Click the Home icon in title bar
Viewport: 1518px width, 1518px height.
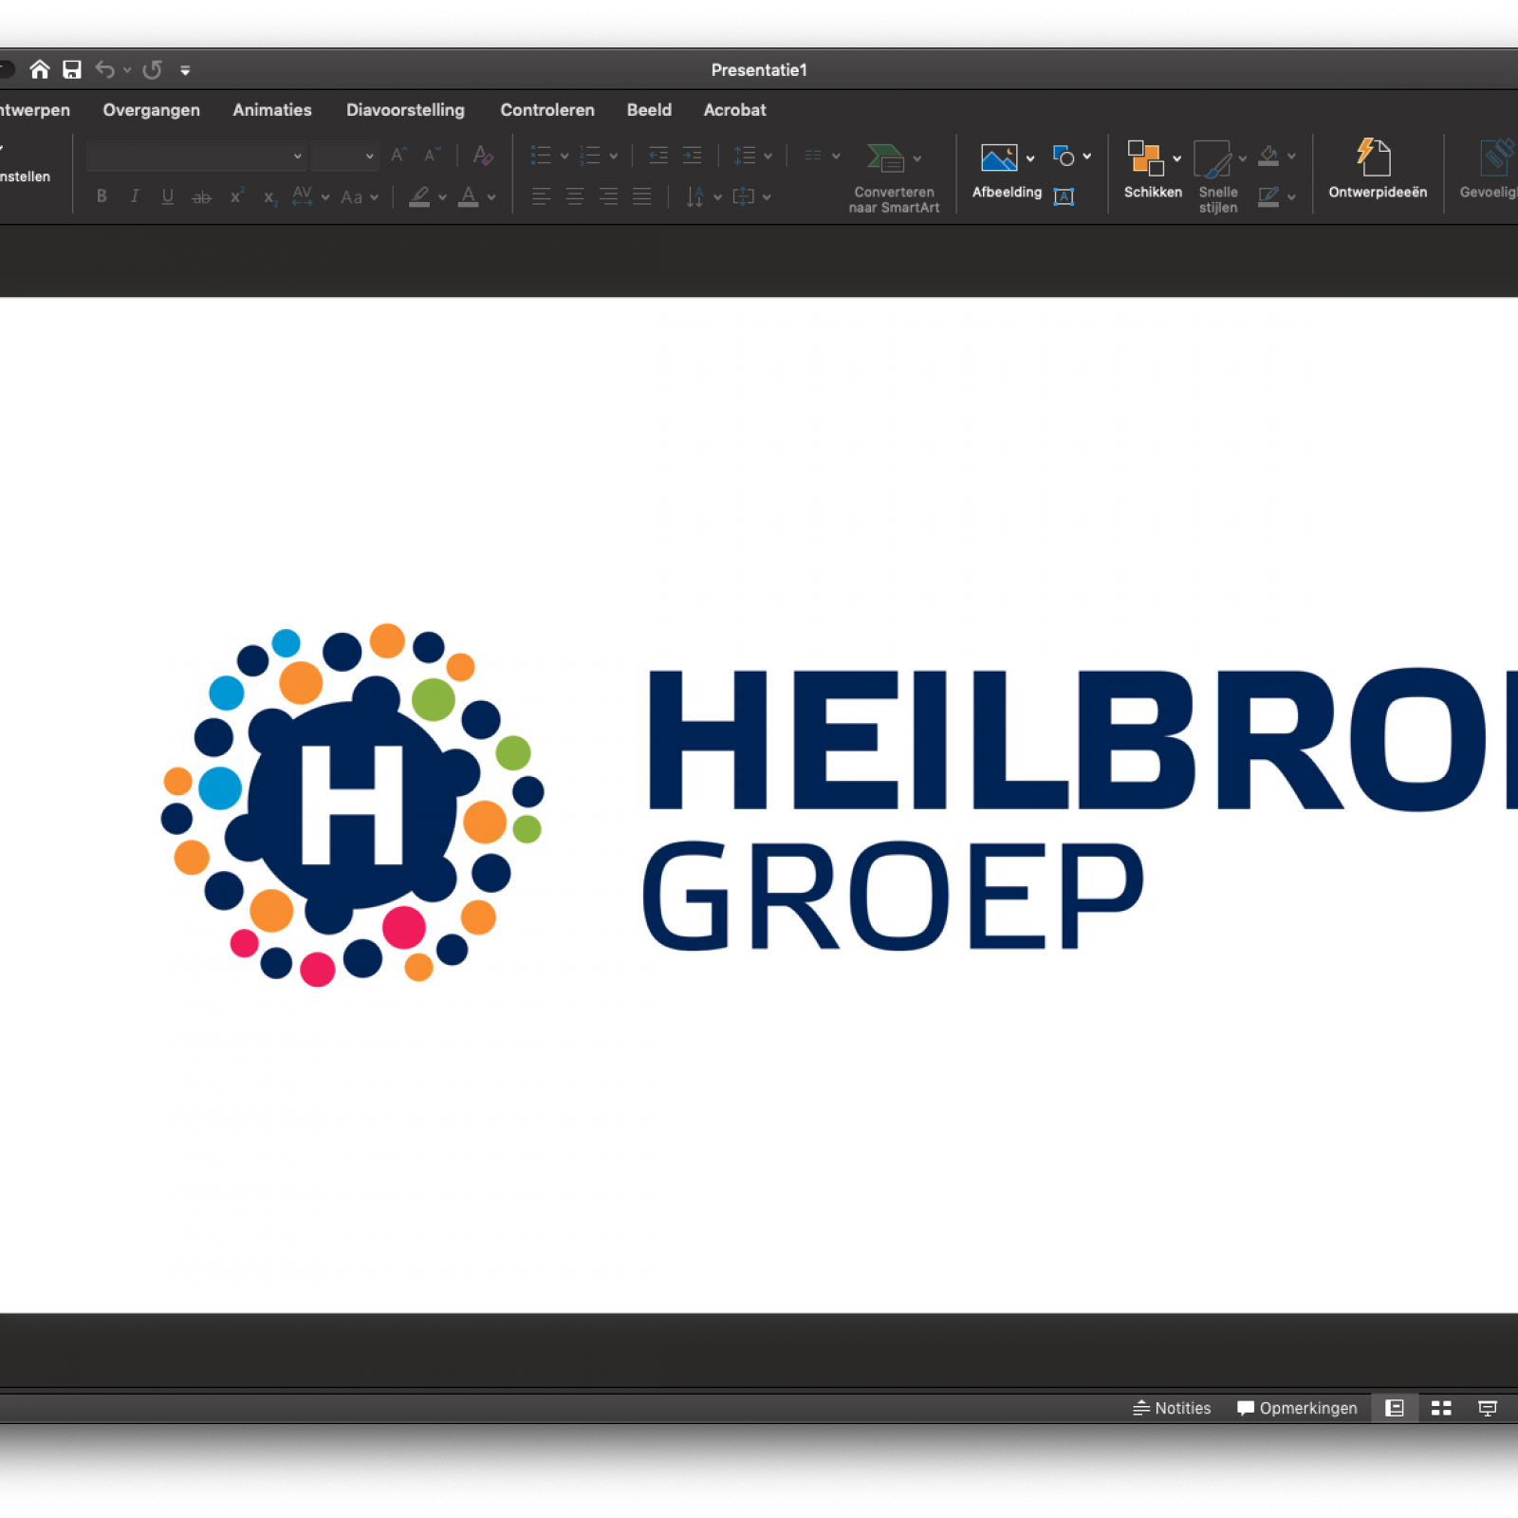pyautogui.click(x=40, y=69)
